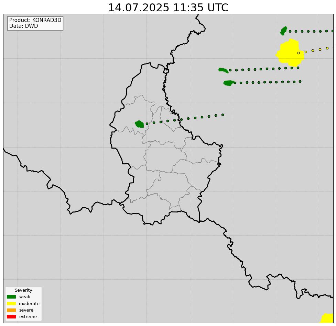Click the 'Severity' legend heading

[x=23, y=290]
